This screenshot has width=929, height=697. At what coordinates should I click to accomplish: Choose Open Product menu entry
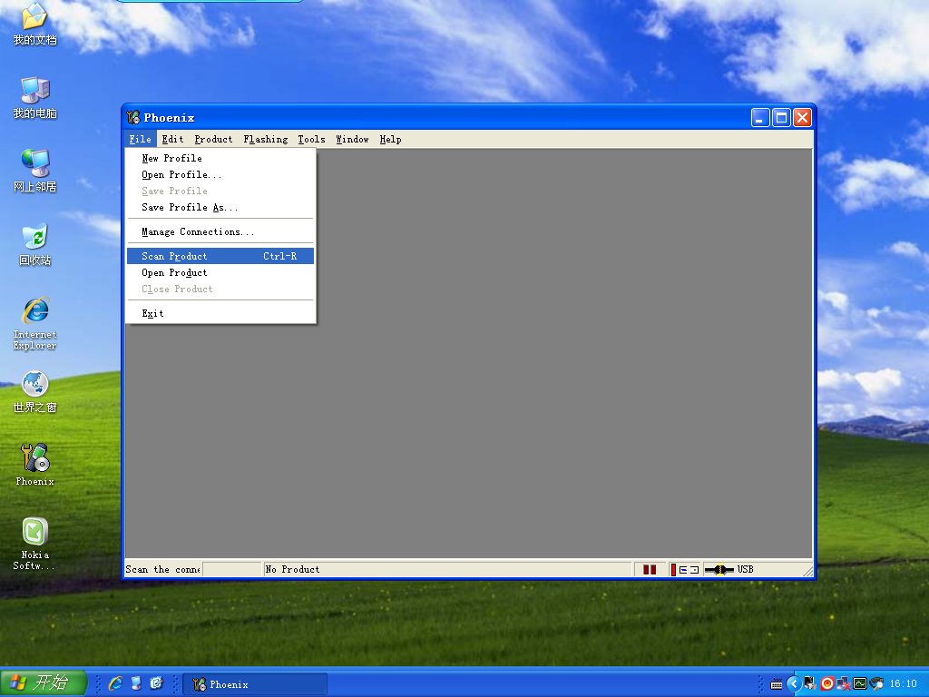[220, 272]
